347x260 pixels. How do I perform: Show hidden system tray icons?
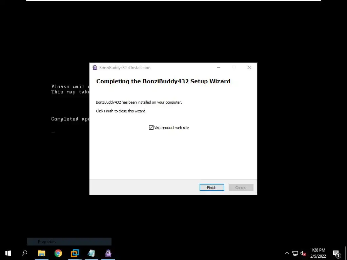coord(287,253)
